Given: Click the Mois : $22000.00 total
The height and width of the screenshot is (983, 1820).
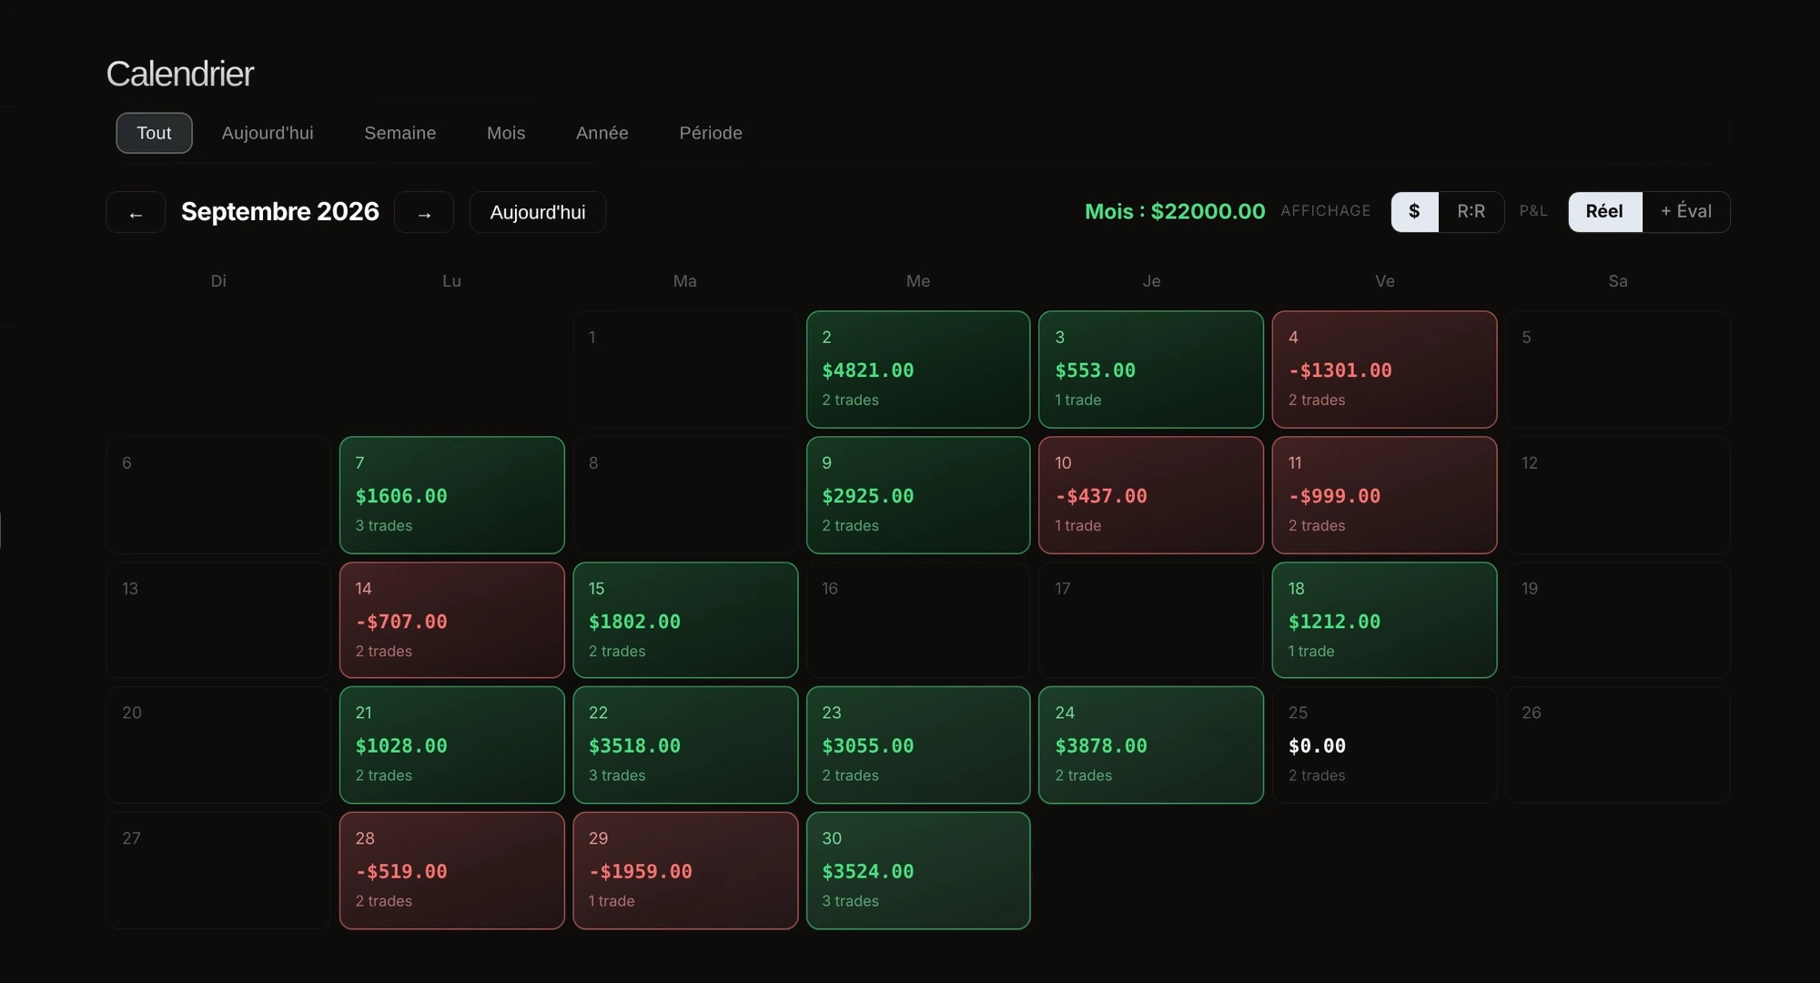Looking at the screenshot, I should [x=1175, y=211].
